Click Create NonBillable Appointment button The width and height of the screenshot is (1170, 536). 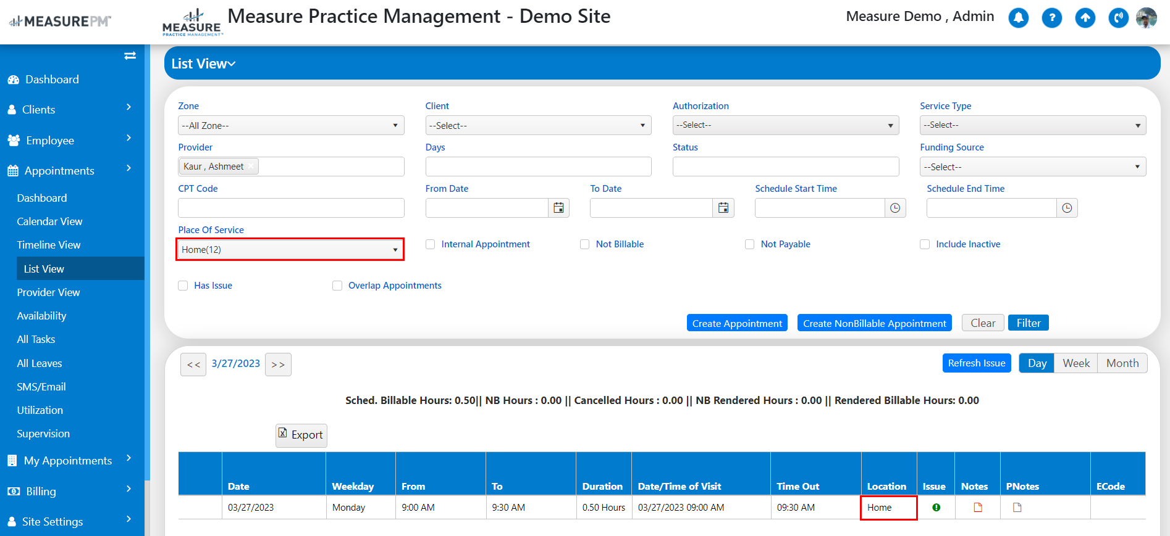(875, 323)
